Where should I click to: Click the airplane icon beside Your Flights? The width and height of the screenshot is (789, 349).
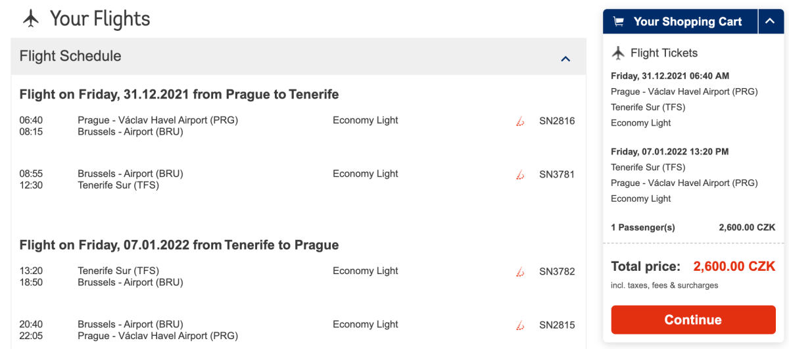pyautogui.click(x=31, y=18)
